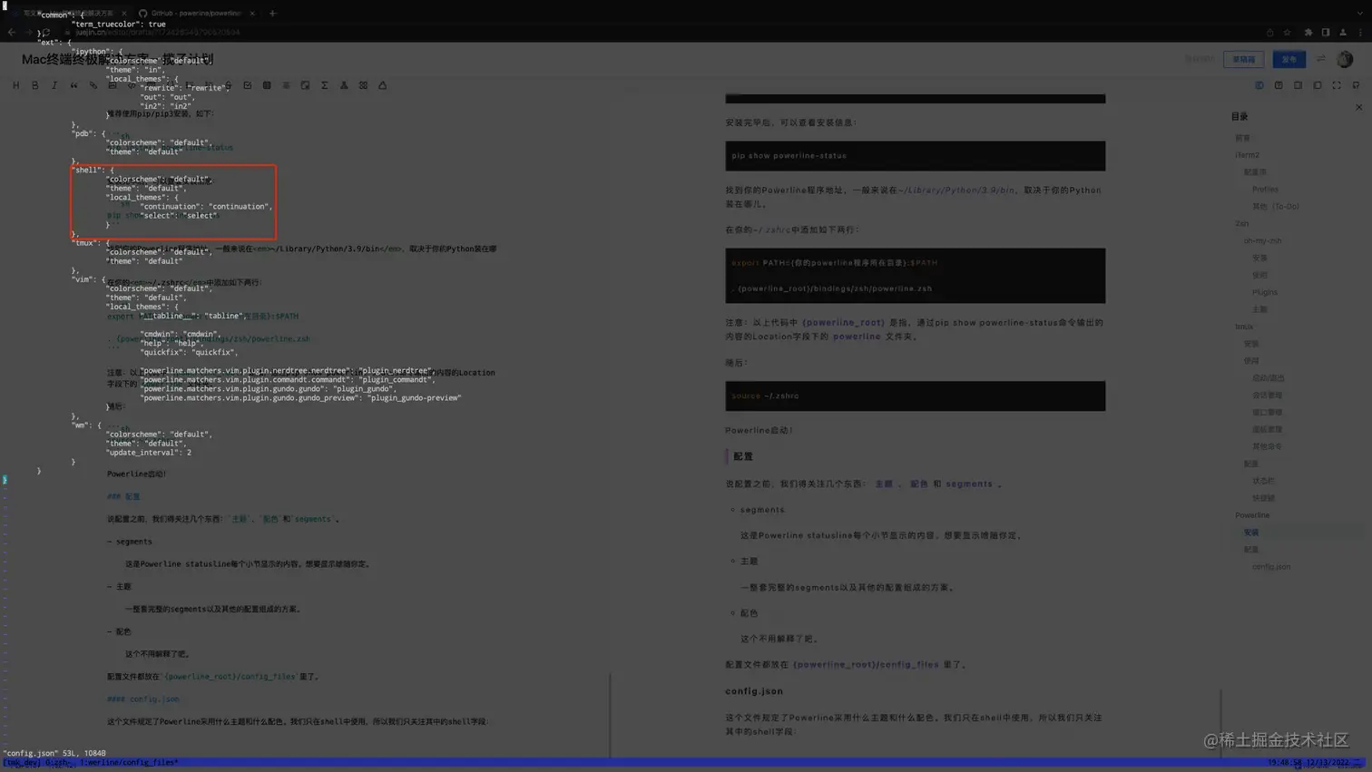This screenshot has width=1372, height=772.
Task: Click the config.json heading in preview
Action: coord(754,691)
